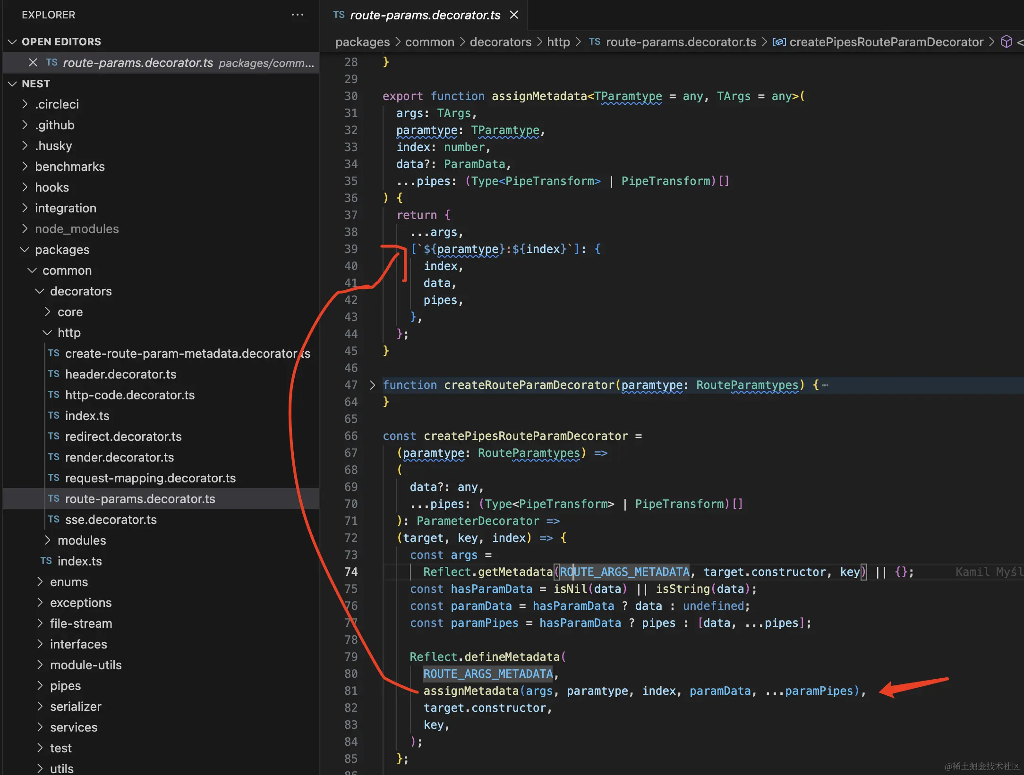Open redirect.decorator.ts file

pos(161,437)
